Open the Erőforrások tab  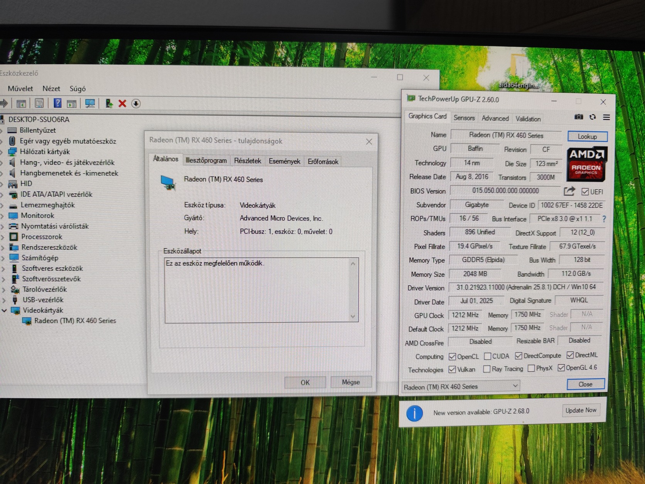click(323, 162)
